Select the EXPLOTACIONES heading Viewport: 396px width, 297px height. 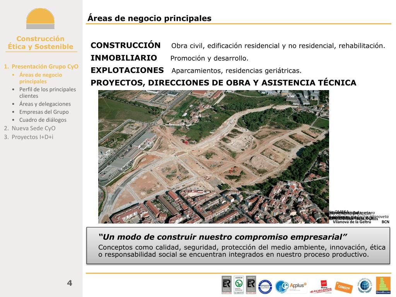pyautogui.click(x=127, y=70)
